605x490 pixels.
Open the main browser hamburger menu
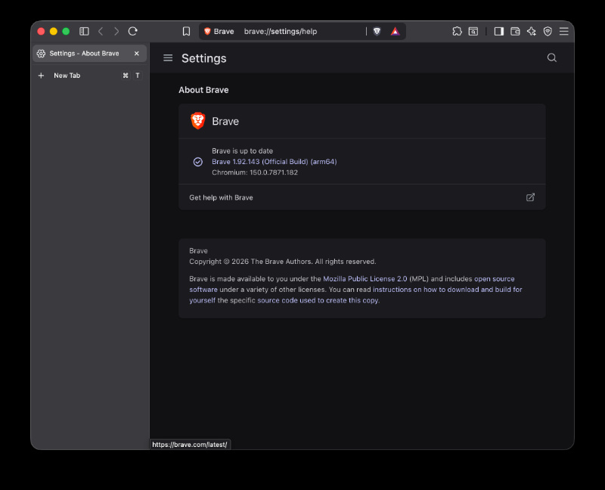(x=563, y=31)
